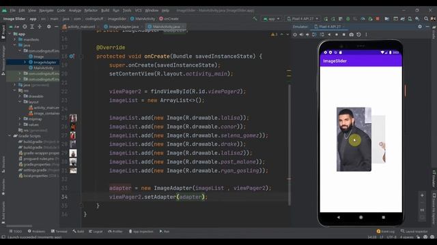
Task: Open the Search Everywhere magnifier icon
Action: coord(426,18)
